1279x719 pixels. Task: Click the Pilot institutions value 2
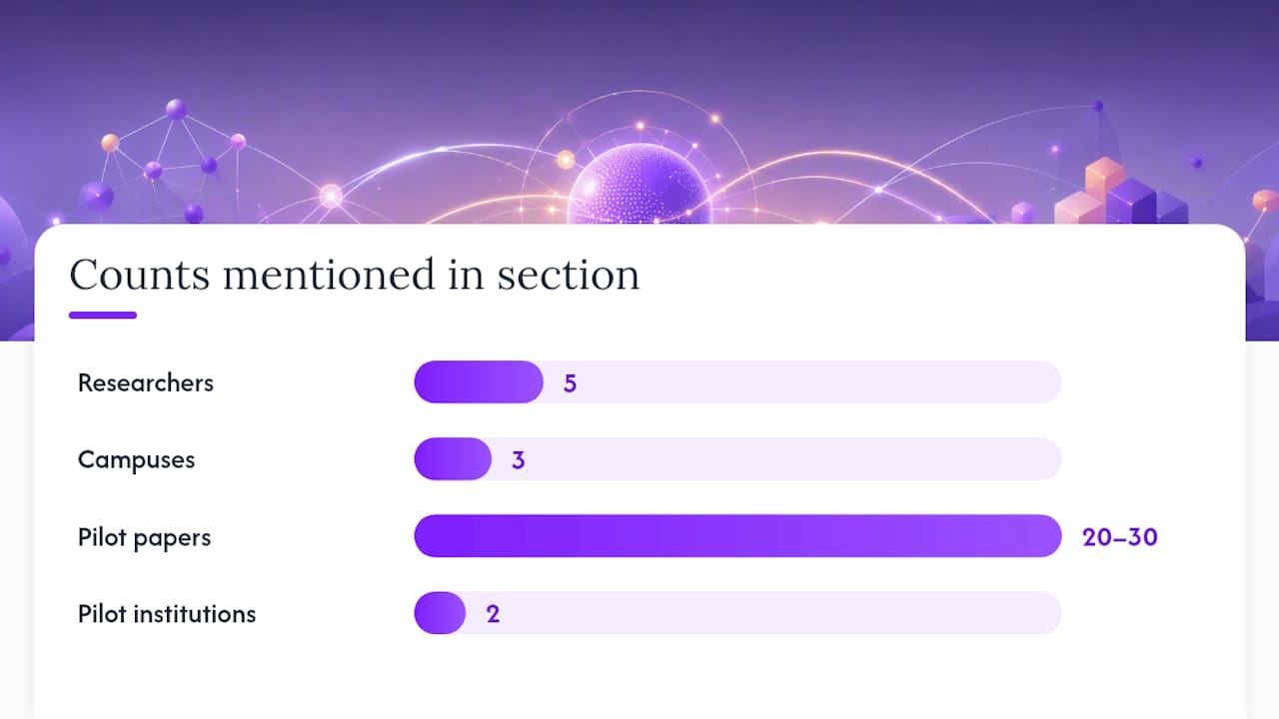coord(493,614)
